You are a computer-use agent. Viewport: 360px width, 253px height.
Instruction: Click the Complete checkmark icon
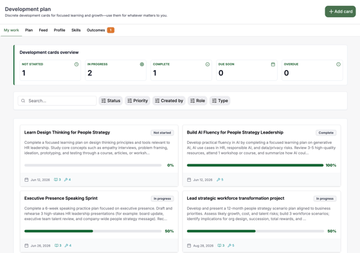point(208,64)
